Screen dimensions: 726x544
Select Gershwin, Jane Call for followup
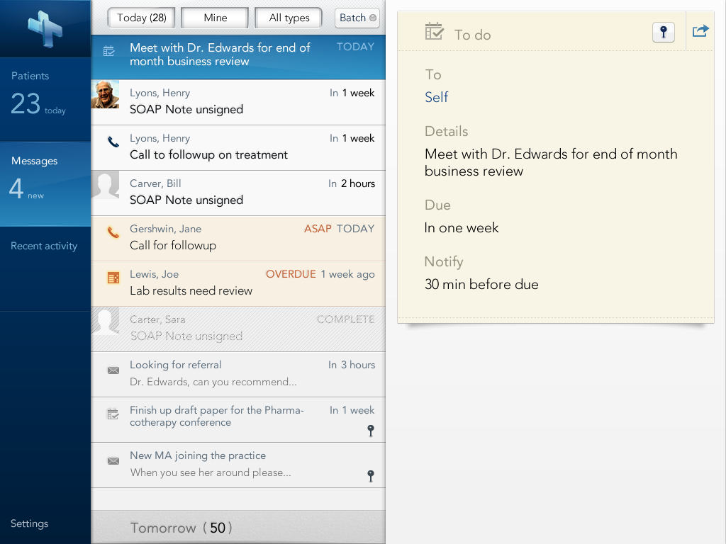(x=238, y=238)
